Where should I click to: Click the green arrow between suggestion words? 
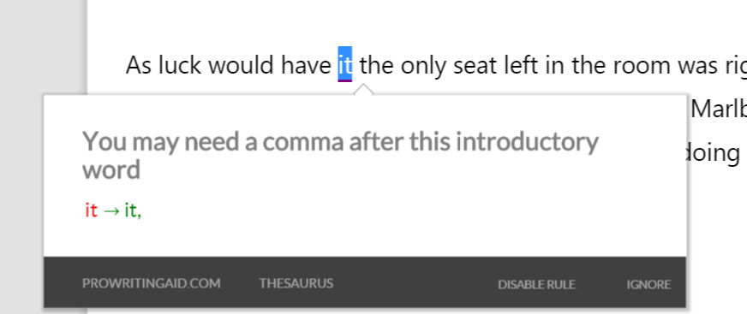pos(111,210)
